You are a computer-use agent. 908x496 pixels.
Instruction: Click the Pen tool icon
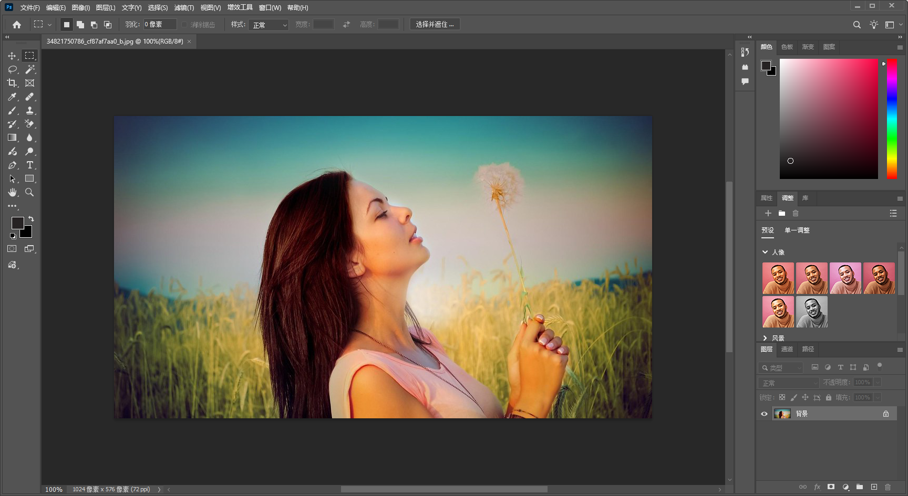[x=12, y=165]
